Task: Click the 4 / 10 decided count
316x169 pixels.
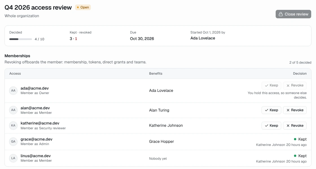Action: click(39, 39)
